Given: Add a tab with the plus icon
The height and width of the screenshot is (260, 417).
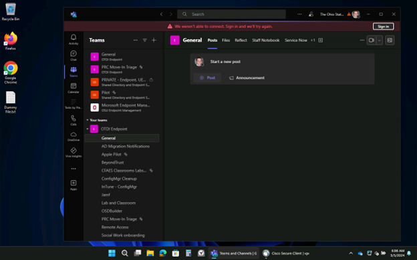Looking at the screenshot, I should coord(321,40).
